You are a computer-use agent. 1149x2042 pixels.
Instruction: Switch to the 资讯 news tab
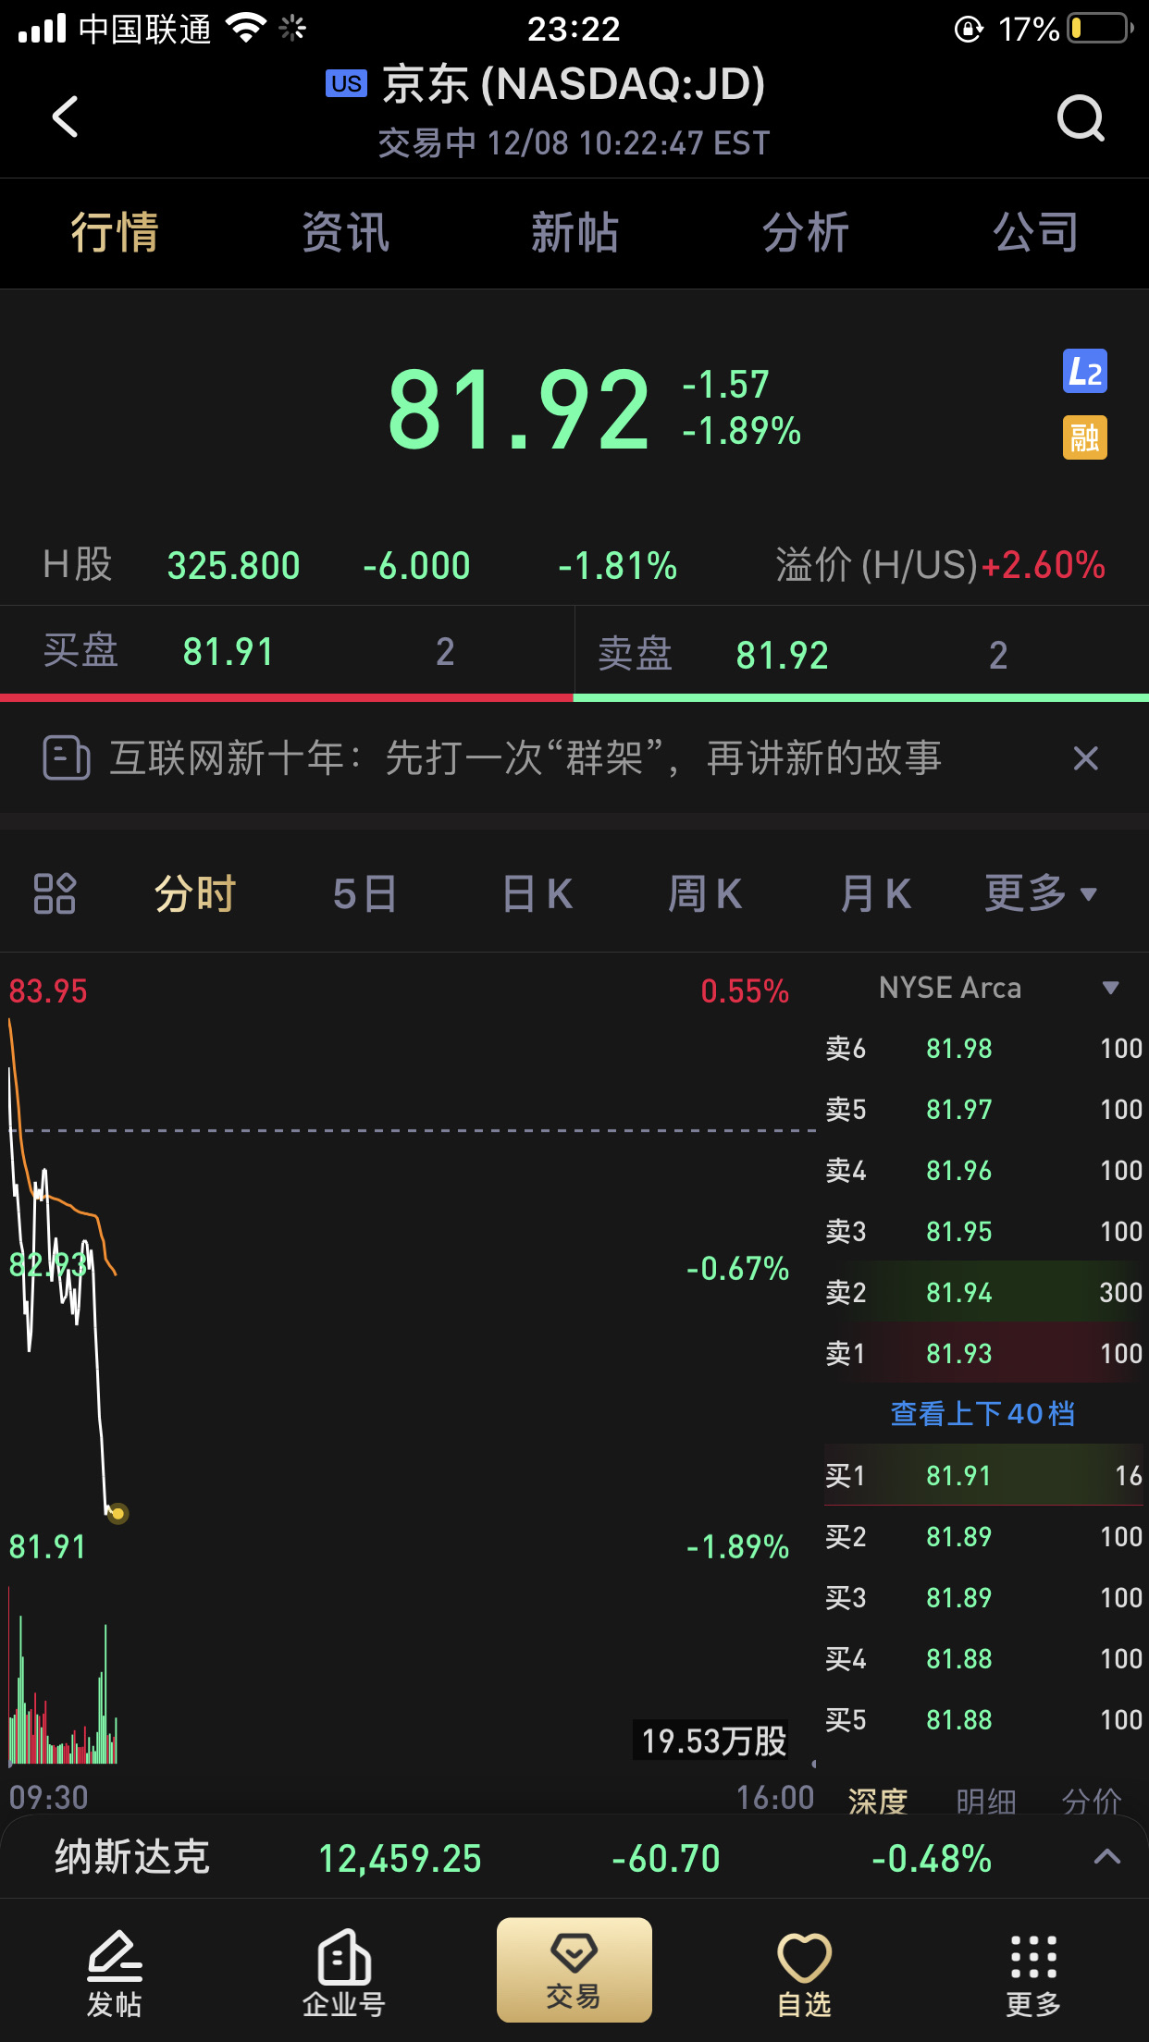coord(345,232)
